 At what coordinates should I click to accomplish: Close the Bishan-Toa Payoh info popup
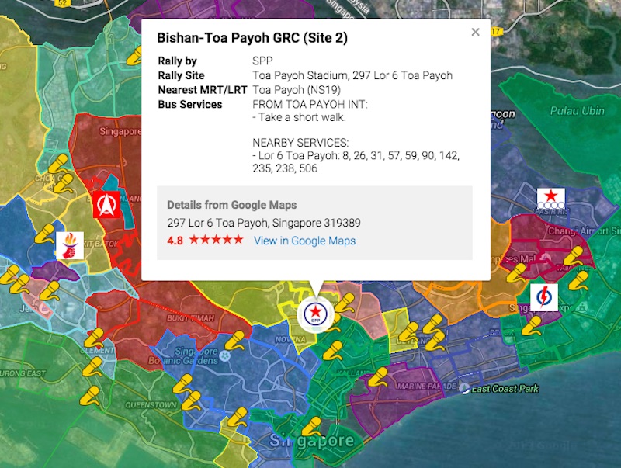(x=475, y=32)
